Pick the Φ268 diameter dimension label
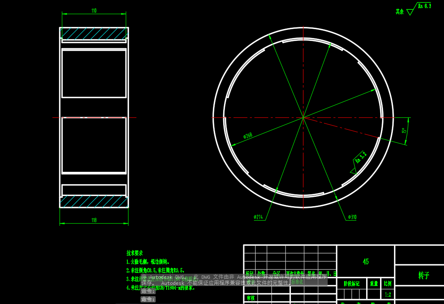444x304 pixels. pyautogui.click(x=248, y=136)
